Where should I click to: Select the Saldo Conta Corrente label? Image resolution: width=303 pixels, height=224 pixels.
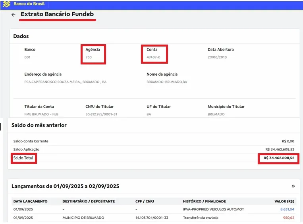[31, 141]
